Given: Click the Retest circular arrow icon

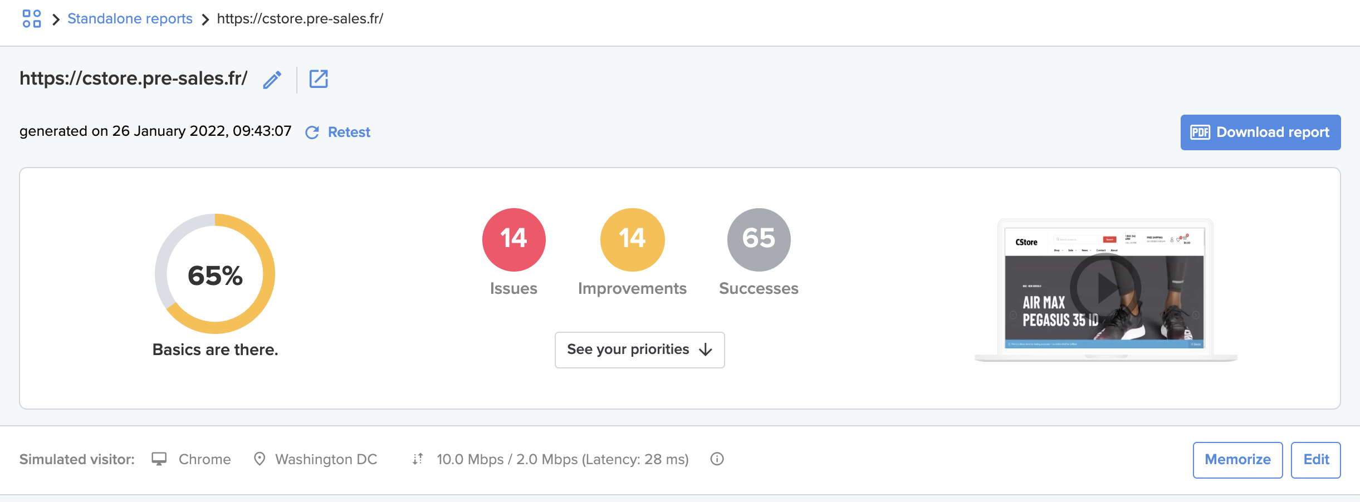Looking at the screenshot, I should (312, 132).
